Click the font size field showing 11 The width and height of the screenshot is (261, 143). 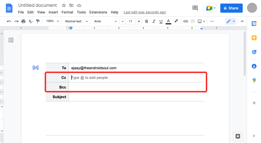click(x=130, y=21)
